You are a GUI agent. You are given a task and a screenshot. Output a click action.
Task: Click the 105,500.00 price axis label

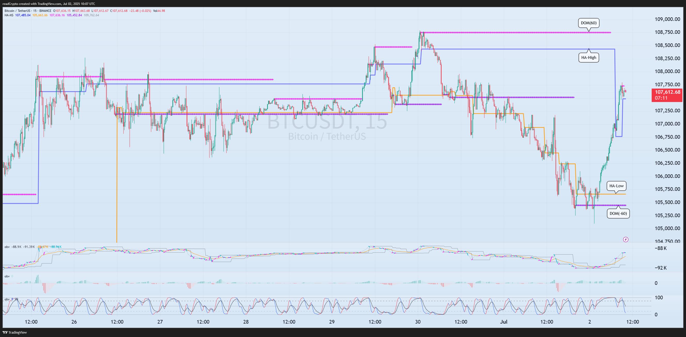tap(667, 202)
